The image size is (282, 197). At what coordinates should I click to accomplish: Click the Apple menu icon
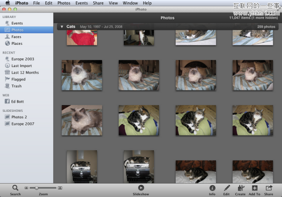point(8,3)
